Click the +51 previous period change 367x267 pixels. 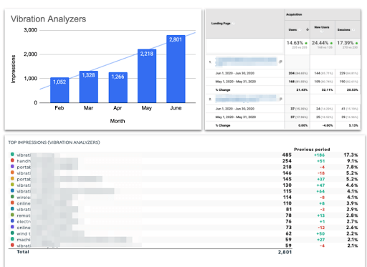[321, 161]
